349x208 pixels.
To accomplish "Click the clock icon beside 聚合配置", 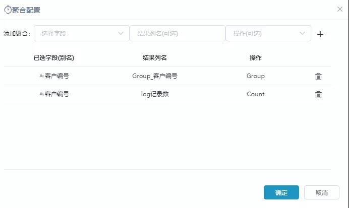I will [x=8, y=10].
